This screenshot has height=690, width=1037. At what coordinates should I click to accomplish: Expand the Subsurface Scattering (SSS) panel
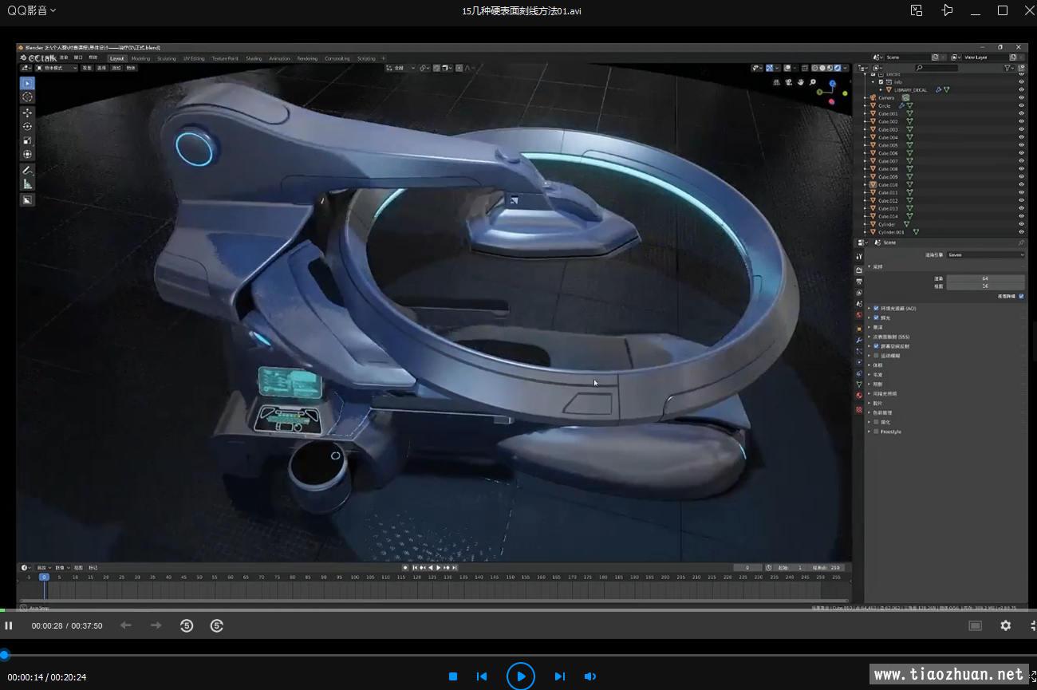pyautogui.click(x=869, y=337)
